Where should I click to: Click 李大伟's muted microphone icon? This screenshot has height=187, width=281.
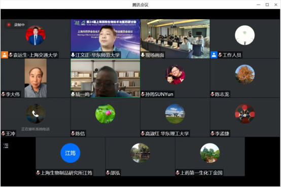click(x=3, y=94)
